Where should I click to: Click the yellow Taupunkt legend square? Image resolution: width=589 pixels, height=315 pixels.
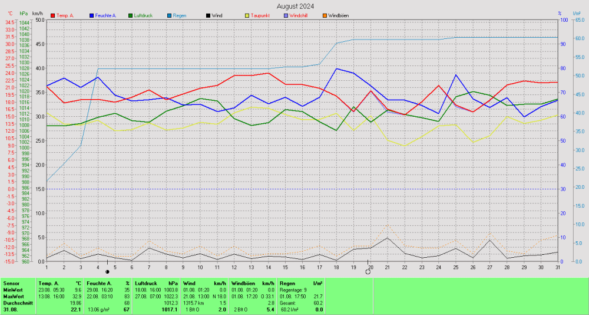coord(246,15)
